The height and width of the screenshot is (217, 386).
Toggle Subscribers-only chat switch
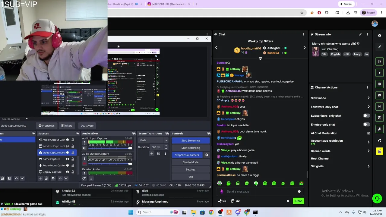pyautogui.click(x=366, y=116)
